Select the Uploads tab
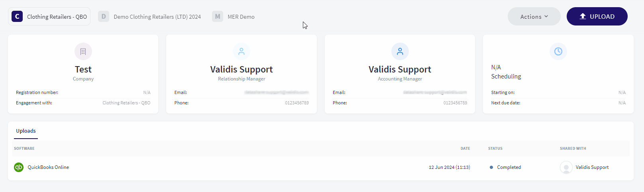Image resolution: width=644 pixels, height=192 pixels. [26, 131]
